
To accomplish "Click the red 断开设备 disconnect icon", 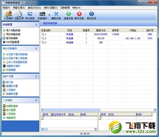I will [79, 14].
